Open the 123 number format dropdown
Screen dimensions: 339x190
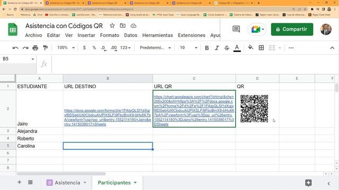(x=126, y=47)
